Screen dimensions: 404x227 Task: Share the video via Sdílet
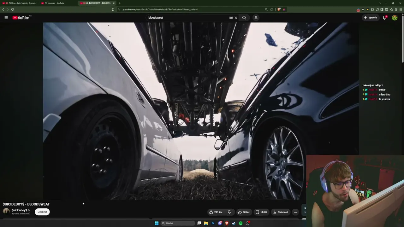coord(244,212)
